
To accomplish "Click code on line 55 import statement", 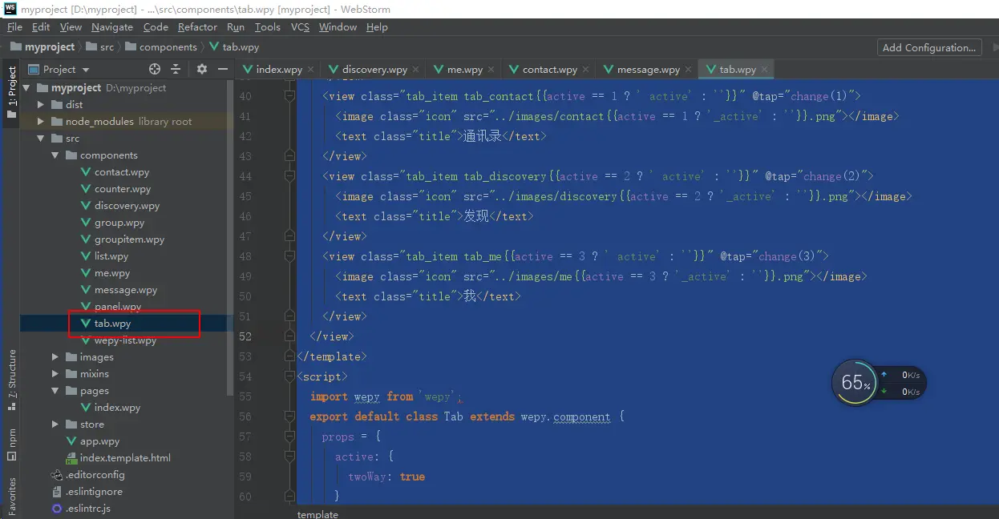I will pos(387,396).
